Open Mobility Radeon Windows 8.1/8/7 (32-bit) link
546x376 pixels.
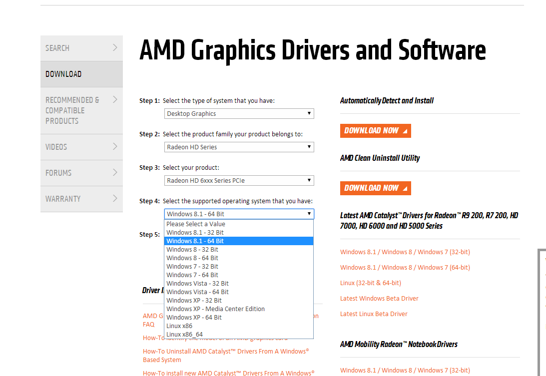tap(405, 371)
